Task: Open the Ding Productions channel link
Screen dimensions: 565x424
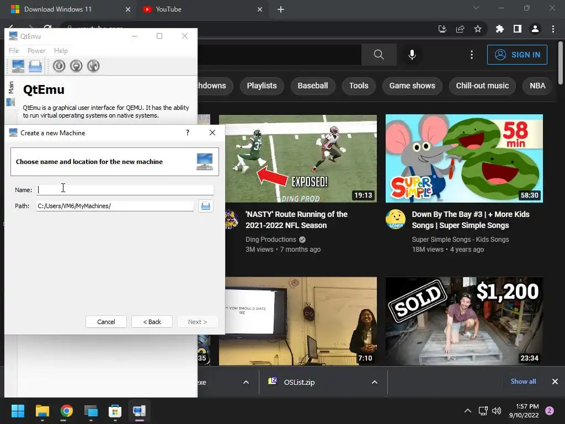Action: tap(270, 240)
